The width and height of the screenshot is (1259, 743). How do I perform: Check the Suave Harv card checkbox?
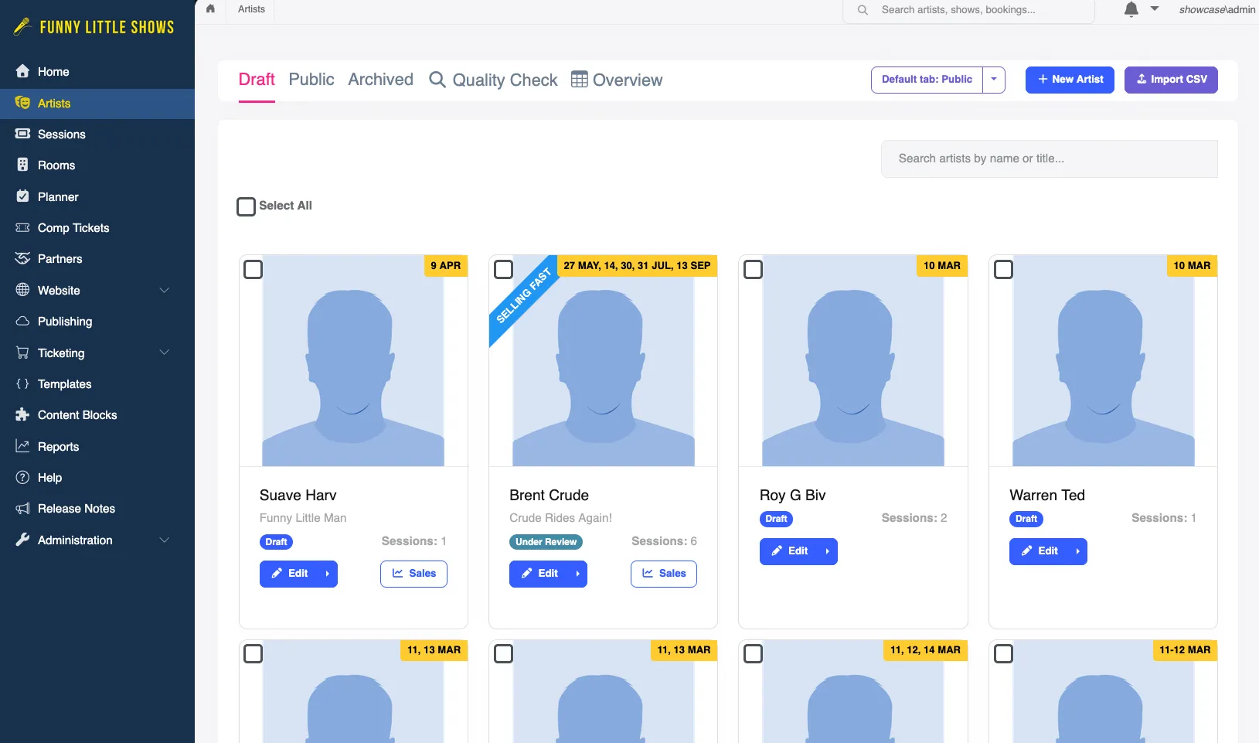253,269
